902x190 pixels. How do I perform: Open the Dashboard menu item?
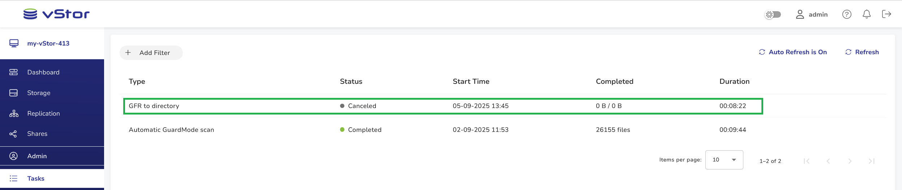[43, 72]
